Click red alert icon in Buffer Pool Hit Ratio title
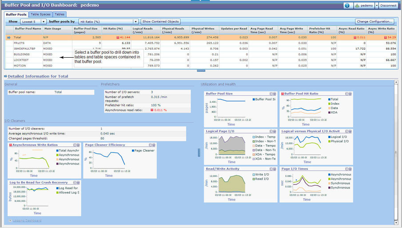The image size is (402, 228). 283,94
